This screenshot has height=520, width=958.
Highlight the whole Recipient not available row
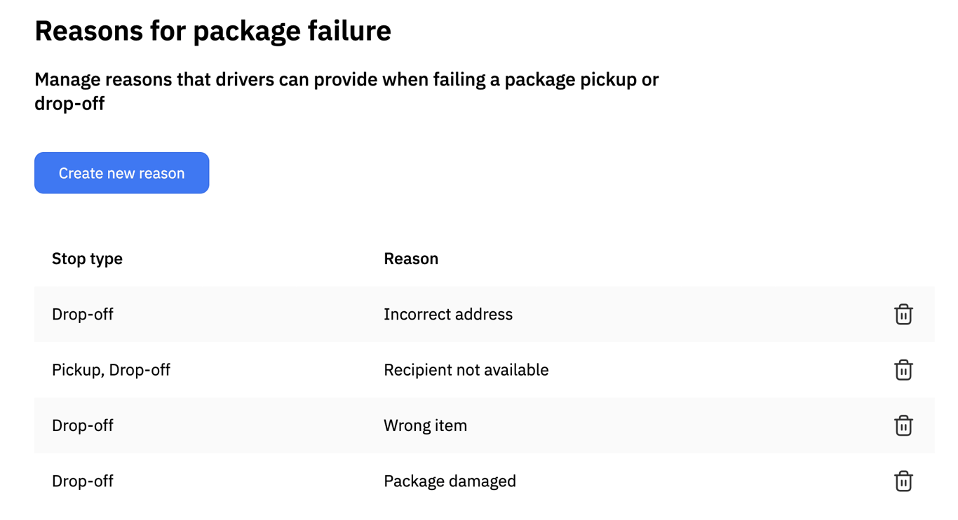click(x=485, y=369)
